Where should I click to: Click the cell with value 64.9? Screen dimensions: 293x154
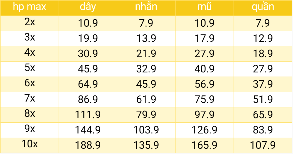[x=88, y=84]
